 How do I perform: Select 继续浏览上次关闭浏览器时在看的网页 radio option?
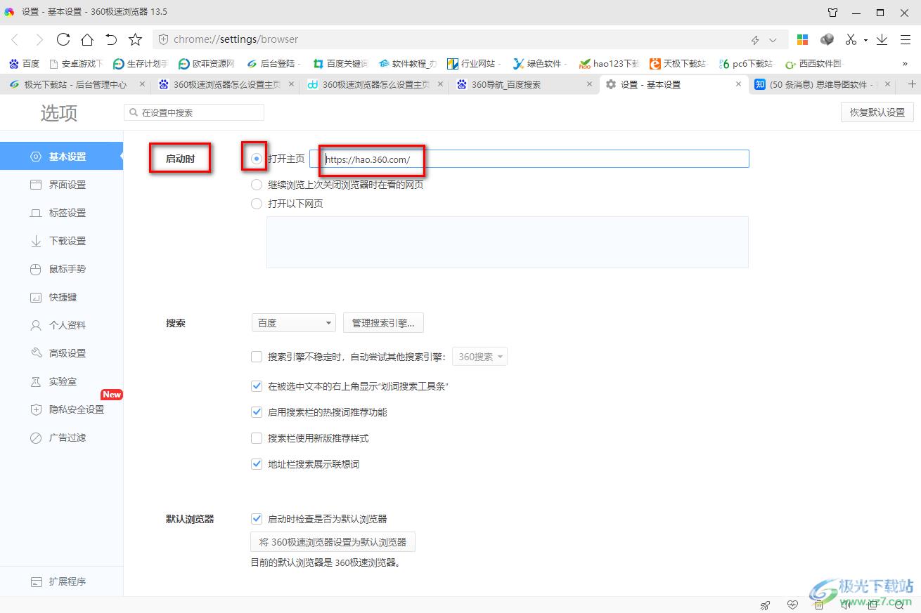pos(257,185)
